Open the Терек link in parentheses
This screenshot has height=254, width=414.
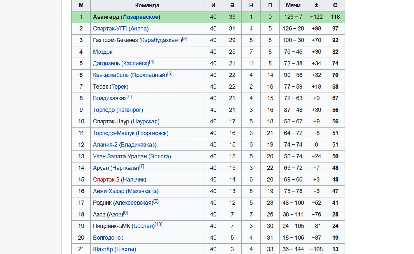[x=119, y=87]
